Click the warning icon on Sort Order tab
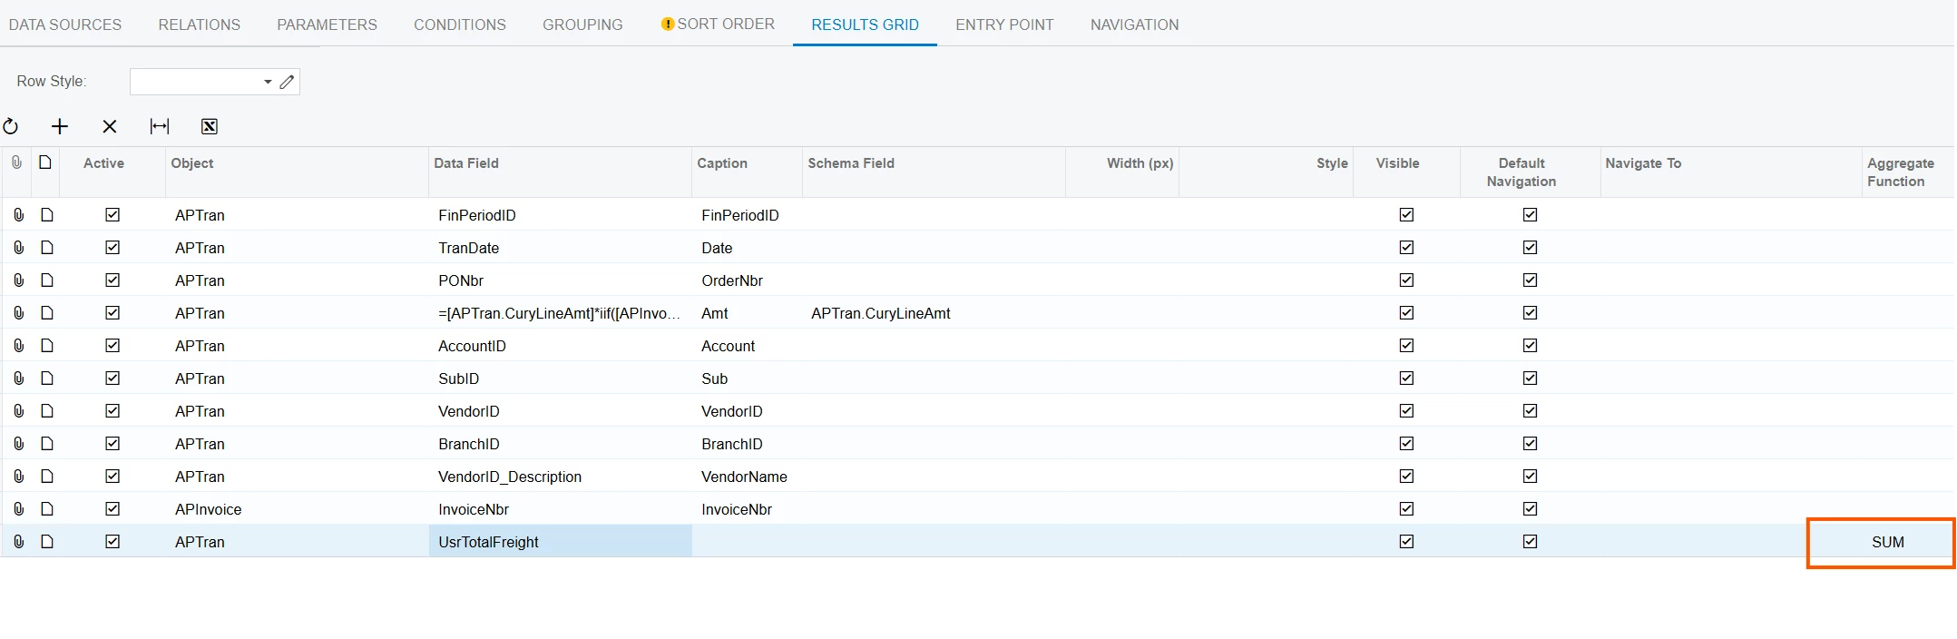 point(668,25)
